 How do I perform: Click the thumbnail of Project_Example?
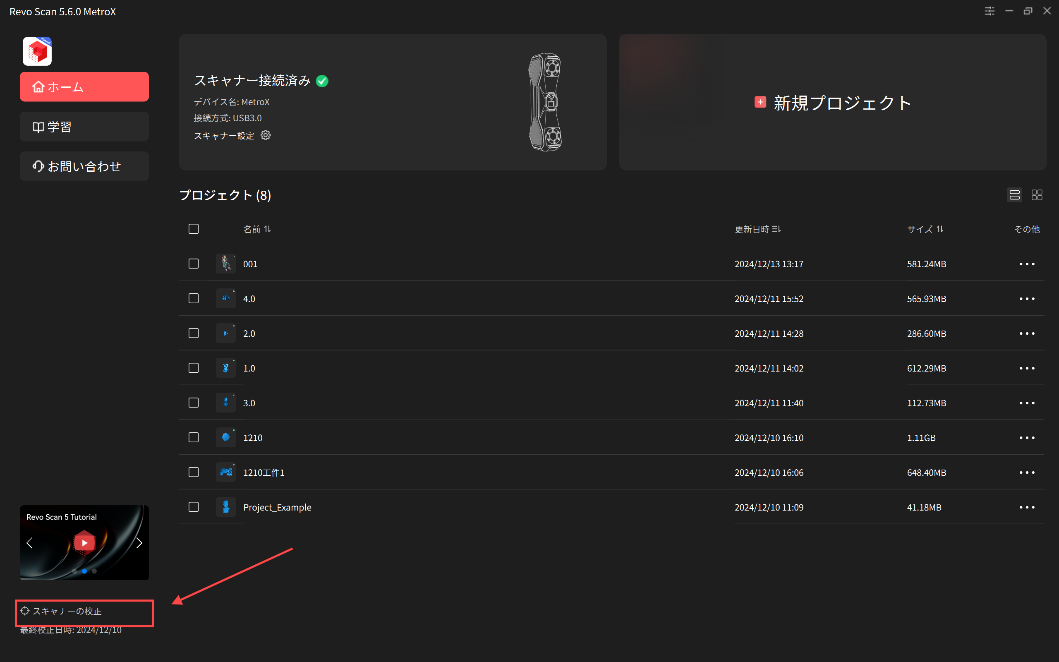click(226, 507)
